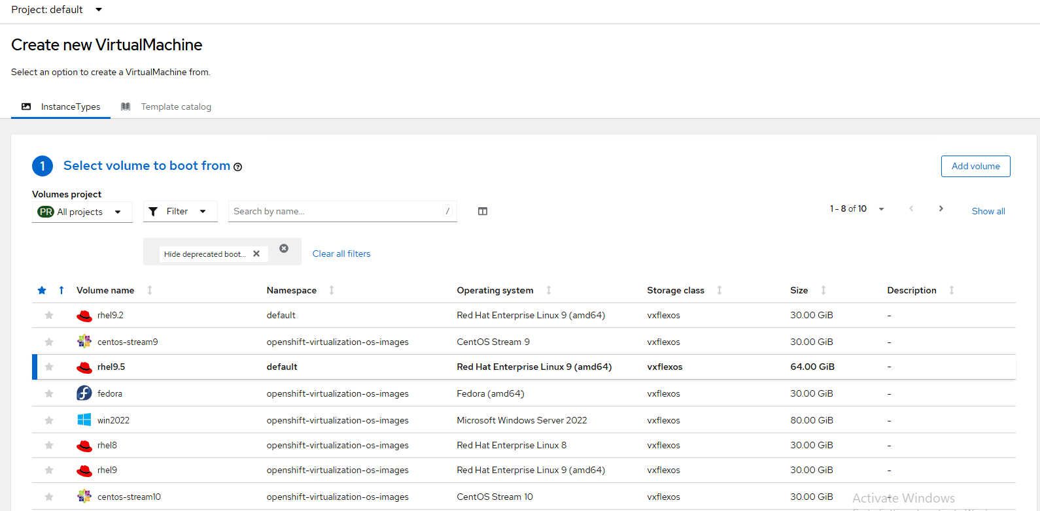Open the All projects volumes dropdown
Image resolution: width=1040 pixels, height=511 pixels.
(x=82, y=212)
